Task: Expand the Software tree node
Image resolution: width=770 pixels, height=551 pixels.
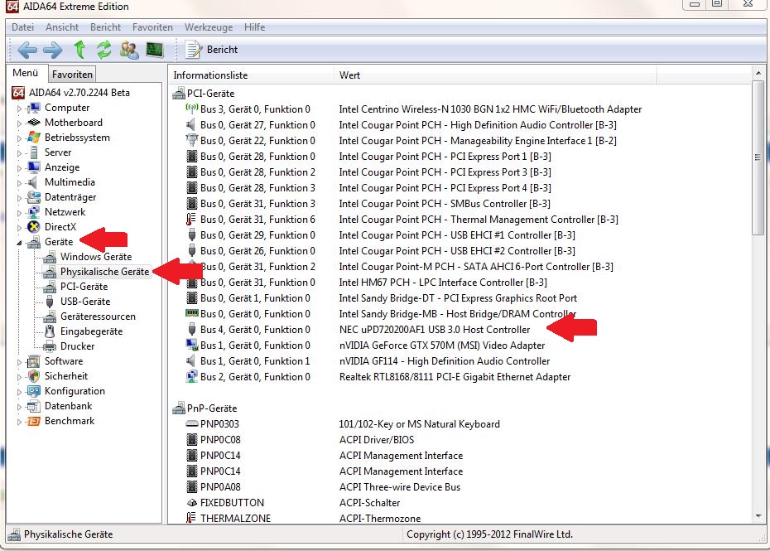Action: 19,362
